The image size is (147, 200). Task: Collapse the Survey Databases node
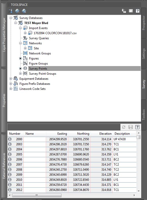pyautogui.click(x=11, y=18)
